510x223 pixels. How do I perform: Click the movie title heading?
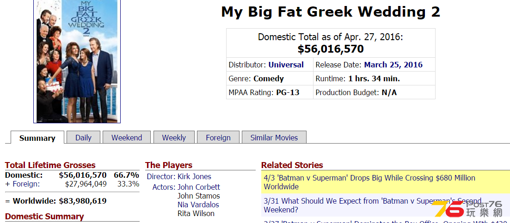pyautogui.click(x=331, y=12)
